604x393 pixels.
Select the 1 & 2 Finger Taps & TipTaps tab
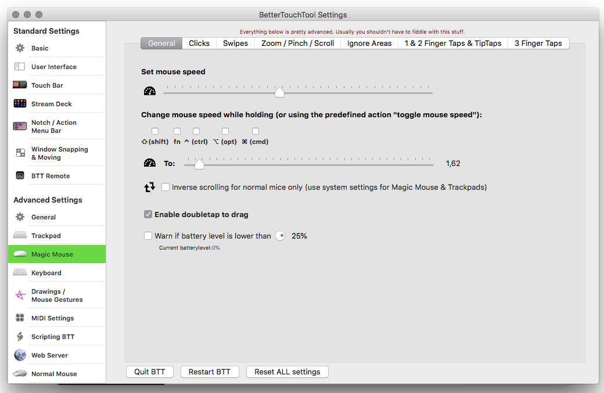coord(453,43)
